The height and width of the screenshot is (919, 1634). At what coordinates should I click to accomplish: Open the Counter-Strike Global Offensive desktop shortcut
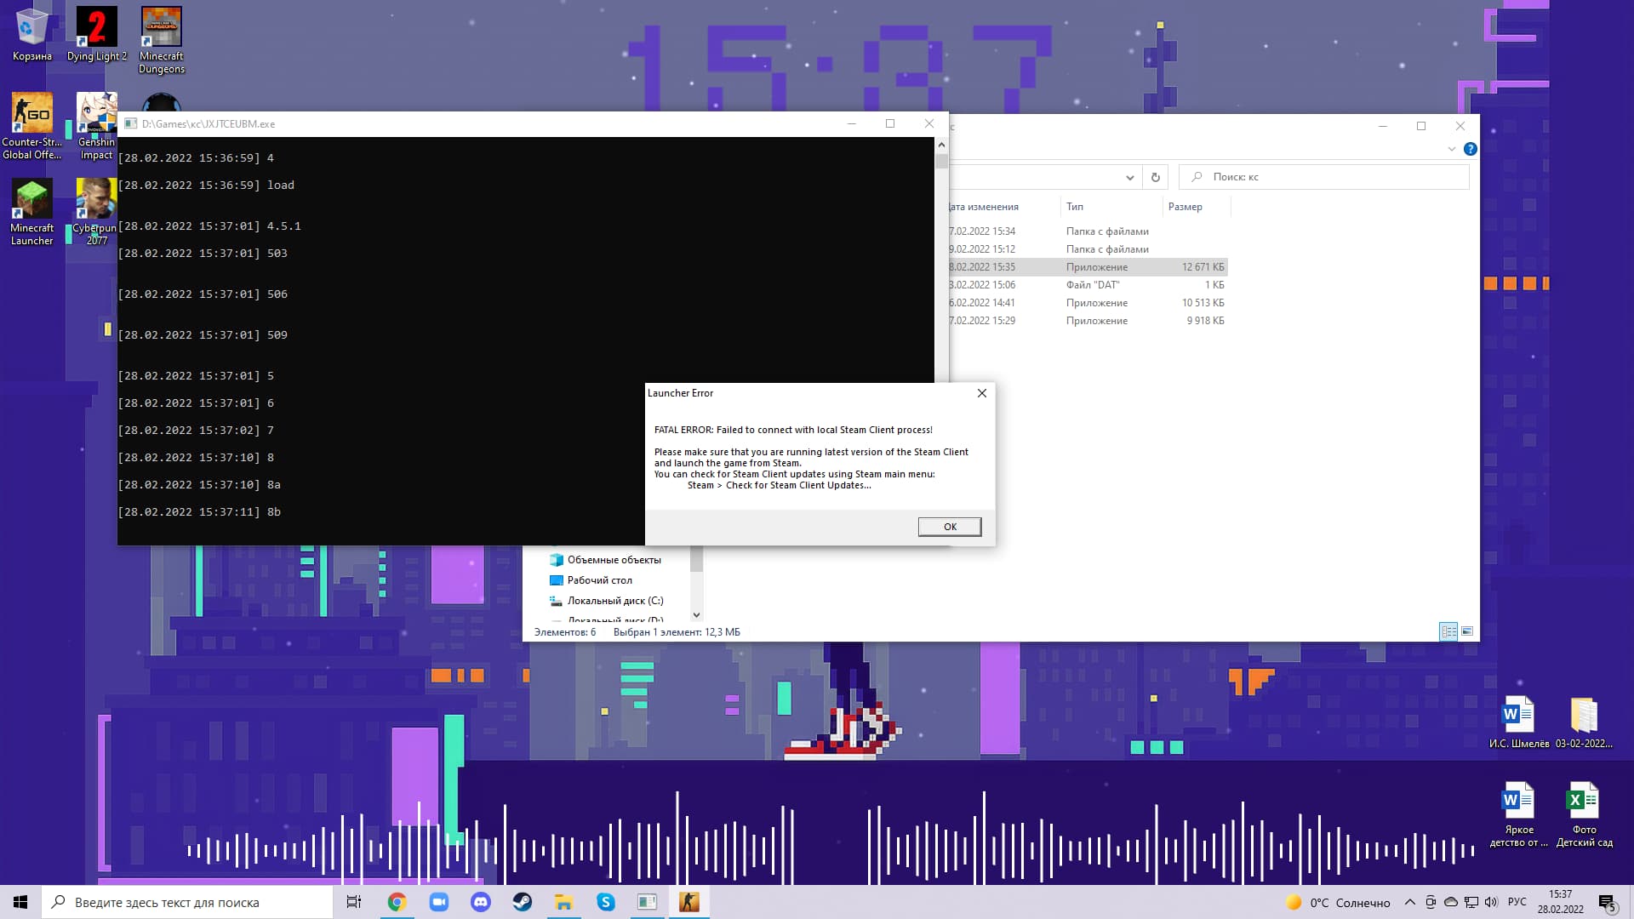32,126
